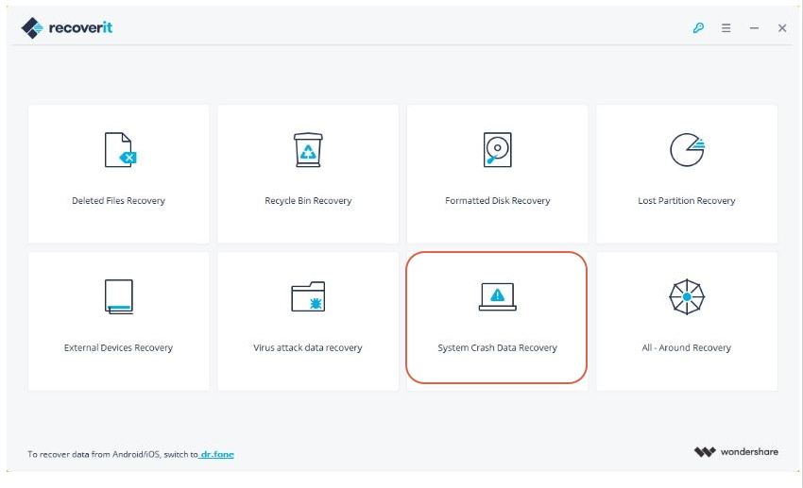Select the Recycle Bin Recovery label
This screenshot has width=803, height=488.
click(308, 200)
